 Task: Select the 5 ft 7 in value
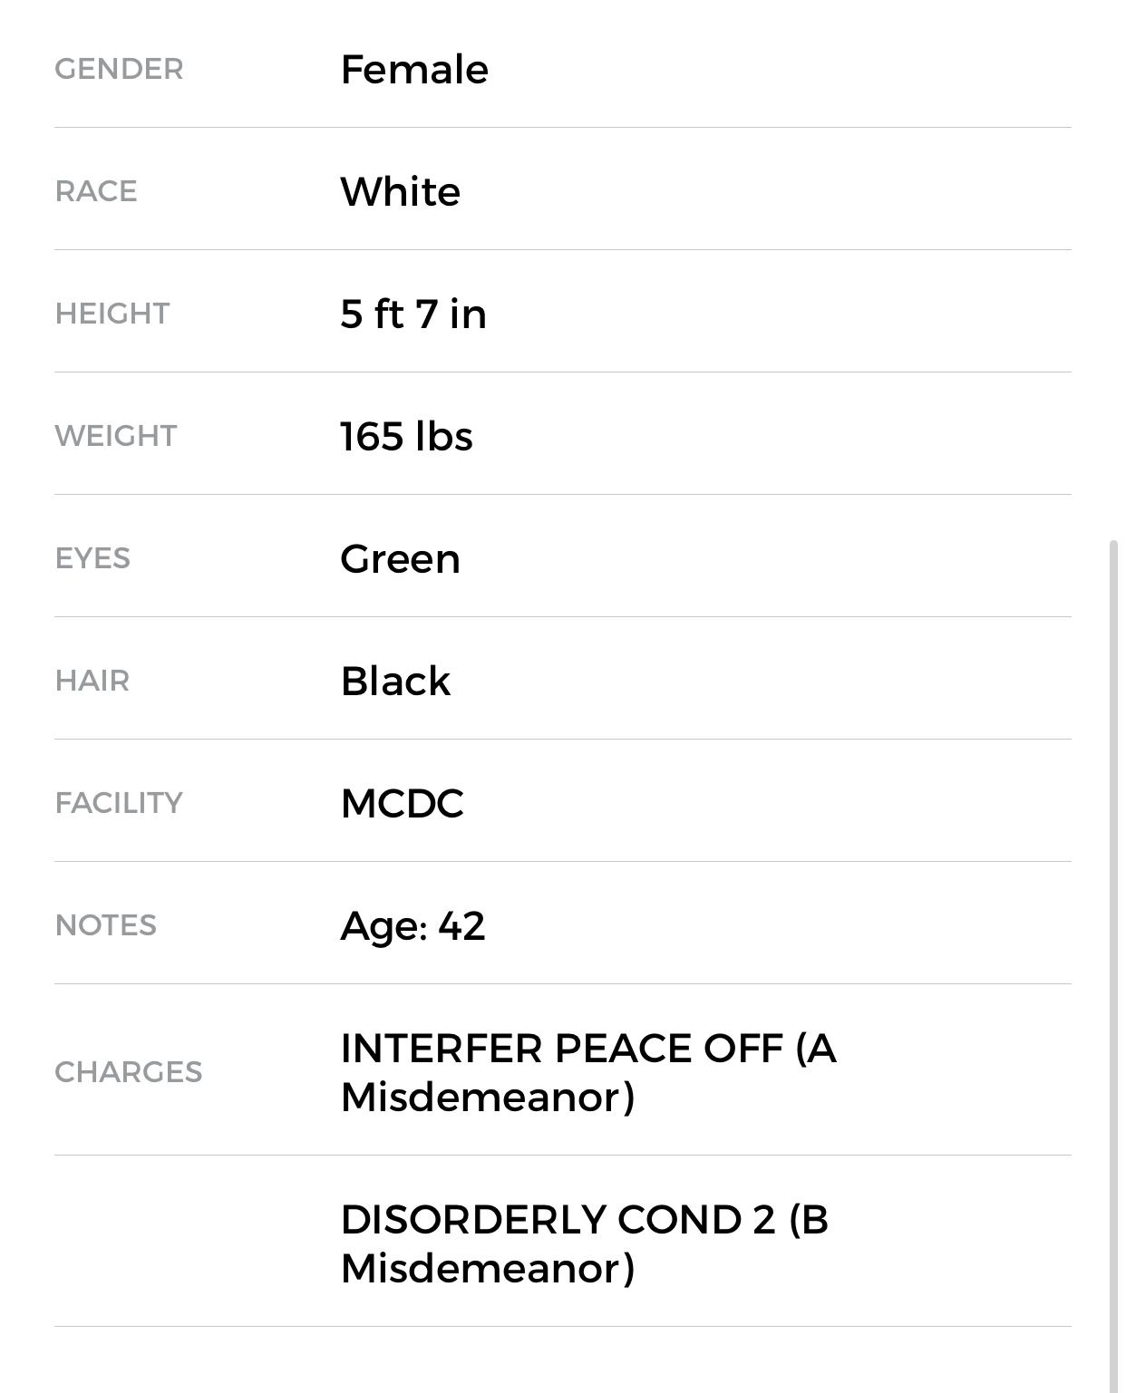tap(413, 314)
